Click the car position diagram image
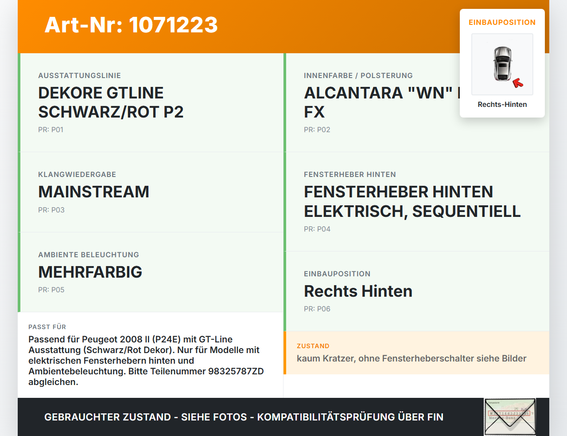The width and height of the screenshot is (567, 436). (x=502, y=64)
